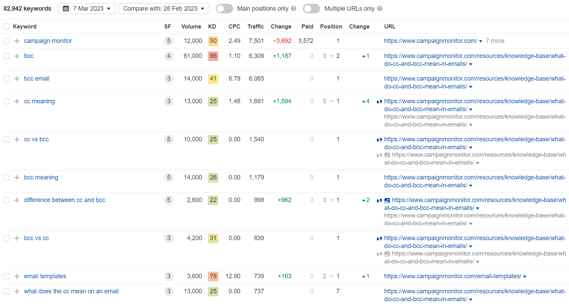Click the orange KD 78 badge for email templates
This screenshot has height=306, width=569.
[x=213, y=276]
